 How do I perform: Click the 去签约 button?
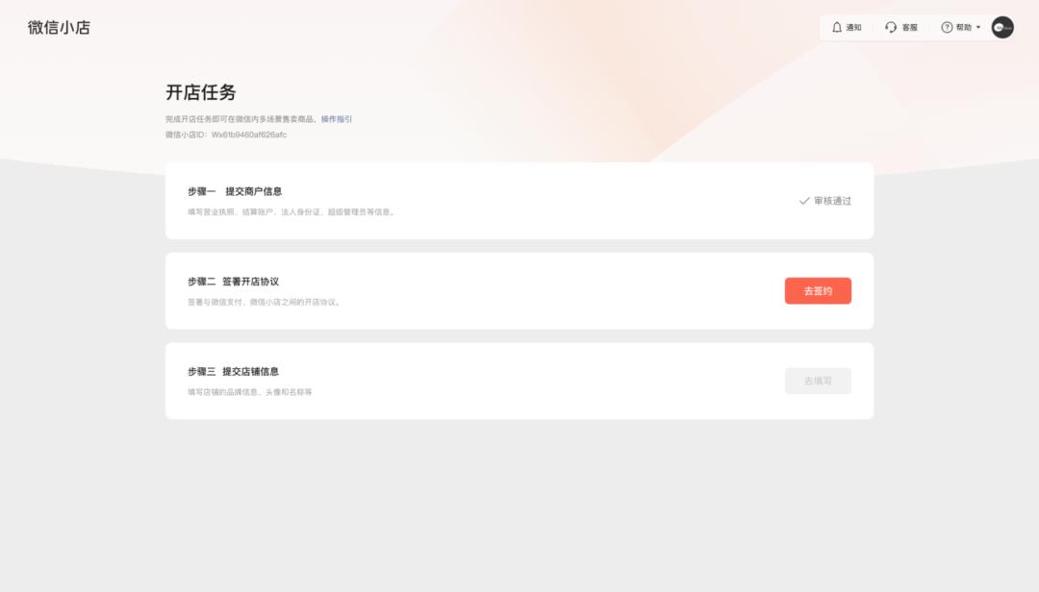[818, 290]
